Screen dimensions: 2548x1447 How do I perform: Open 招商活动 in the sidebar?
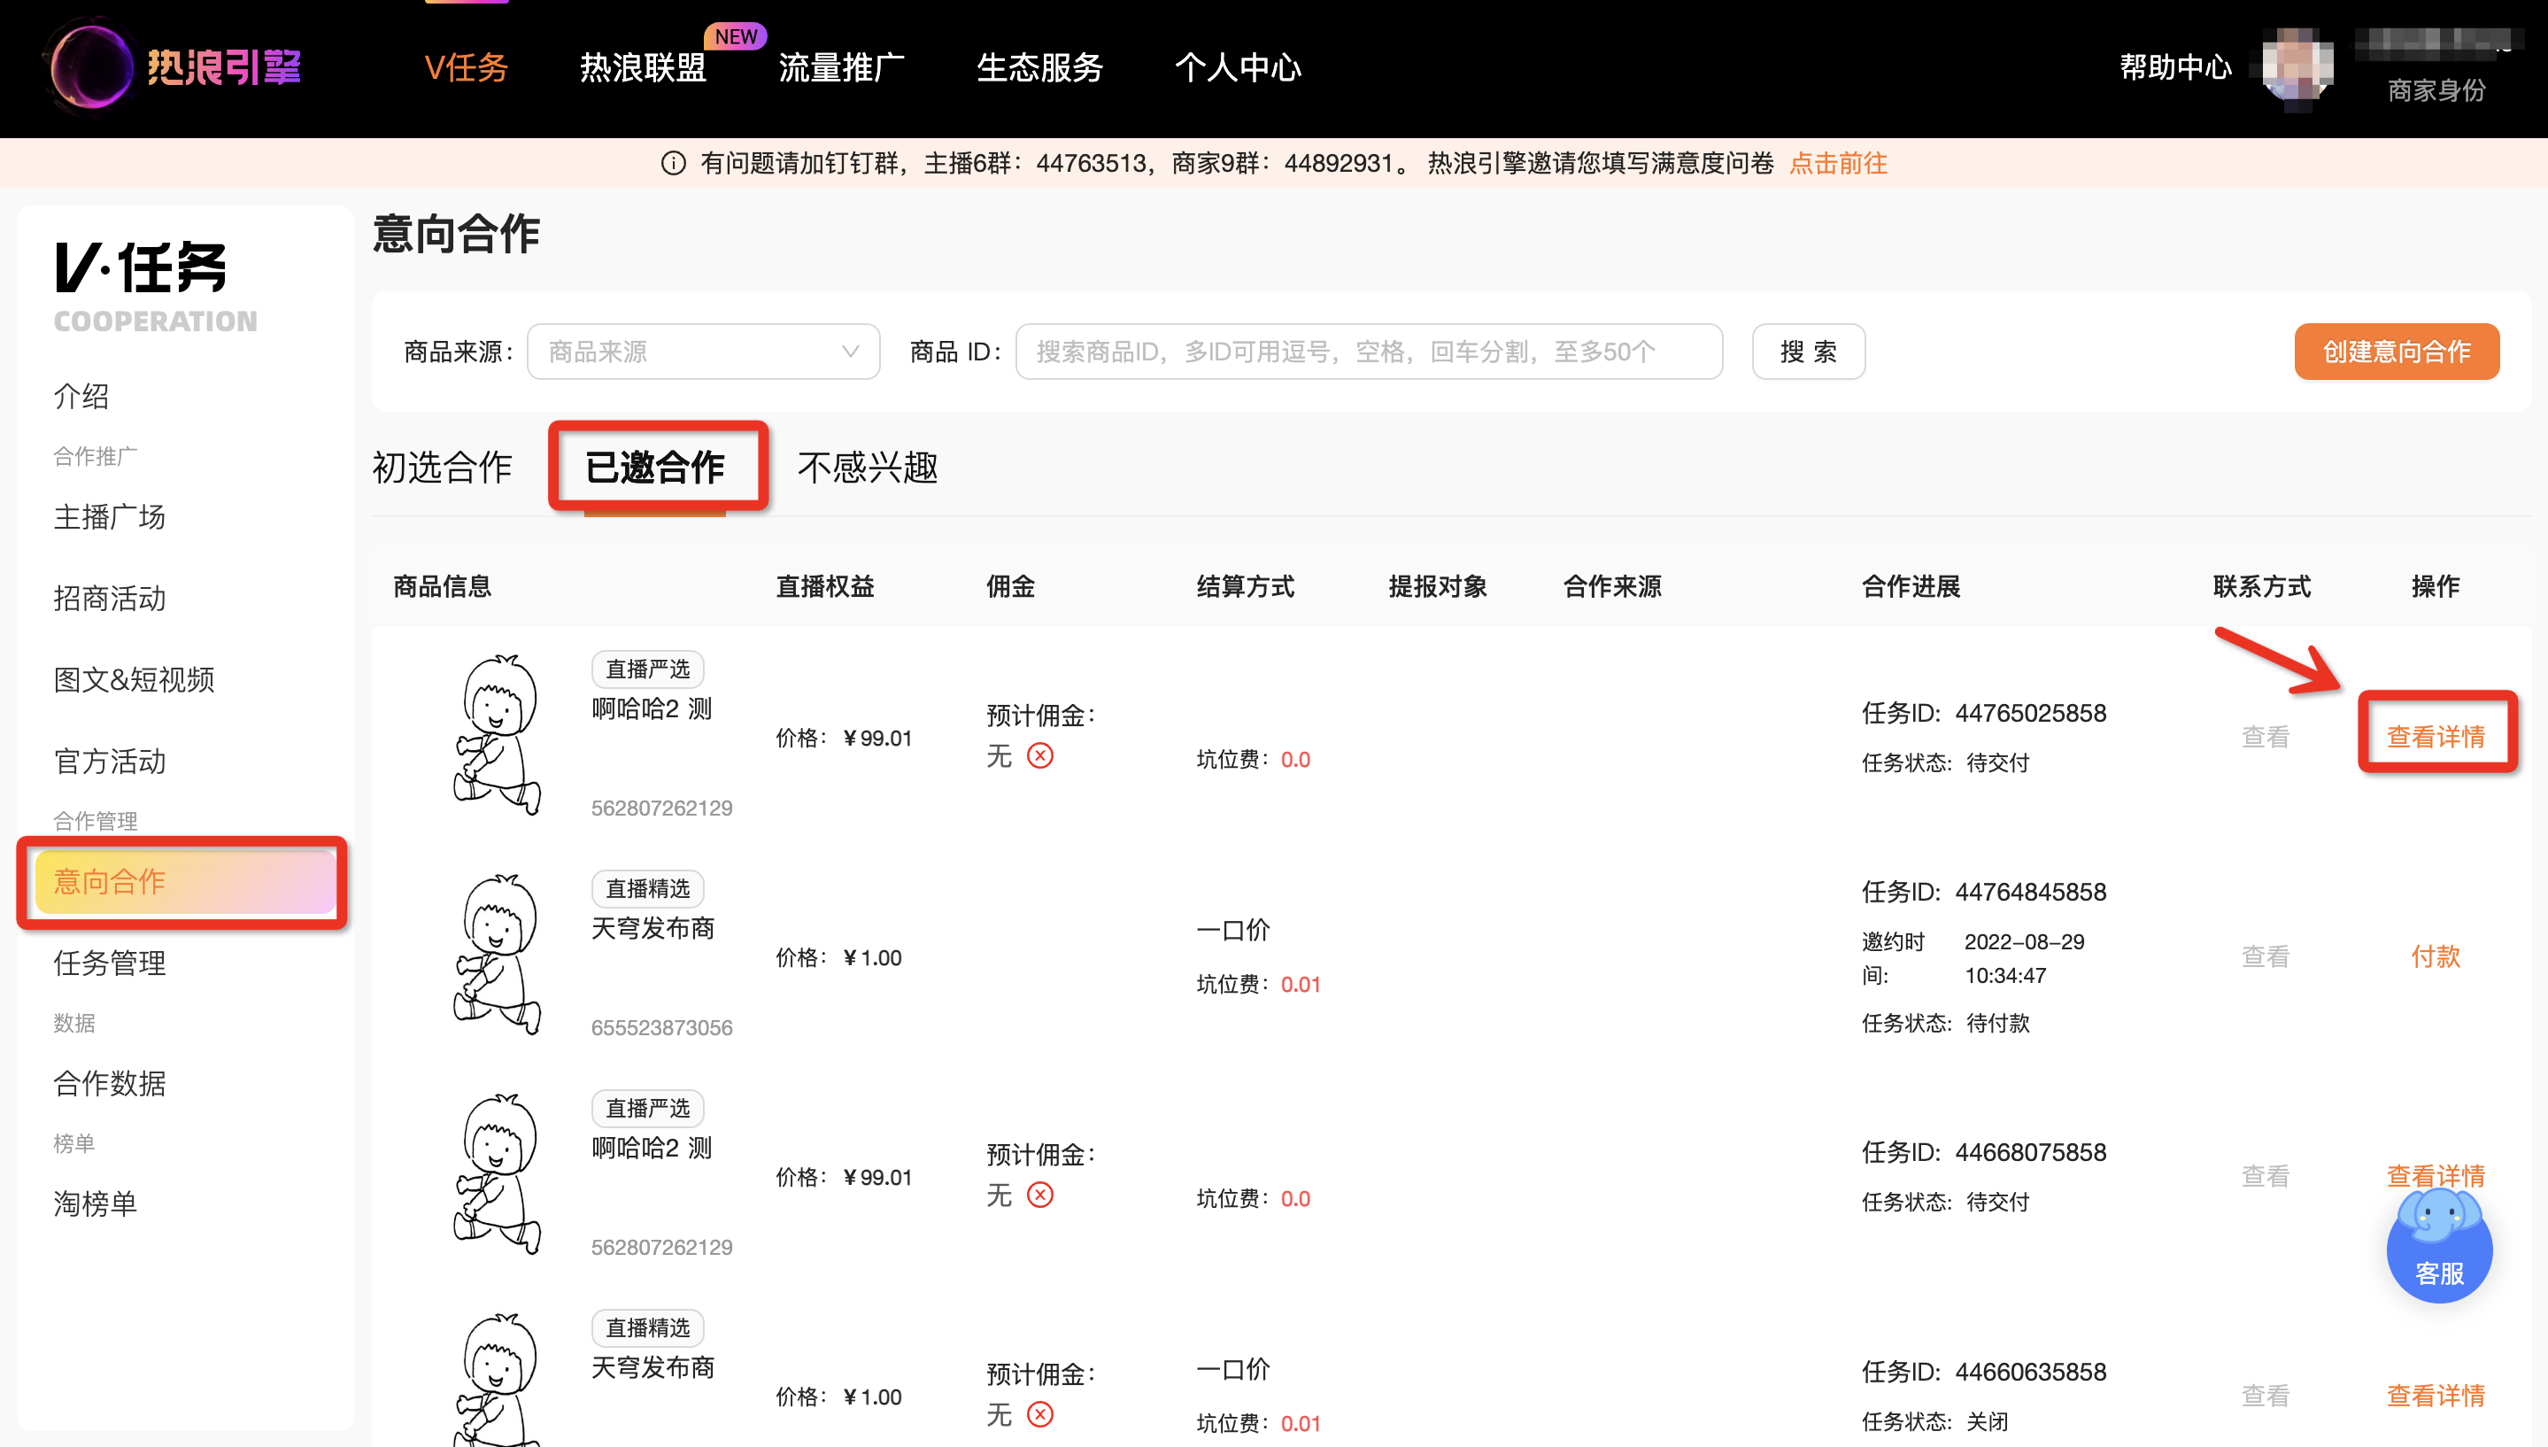point(109,599)
